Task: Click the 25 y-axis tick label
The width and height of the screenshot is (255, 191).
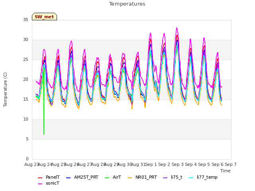Action: pyautogui.click(x=25, y=60)
